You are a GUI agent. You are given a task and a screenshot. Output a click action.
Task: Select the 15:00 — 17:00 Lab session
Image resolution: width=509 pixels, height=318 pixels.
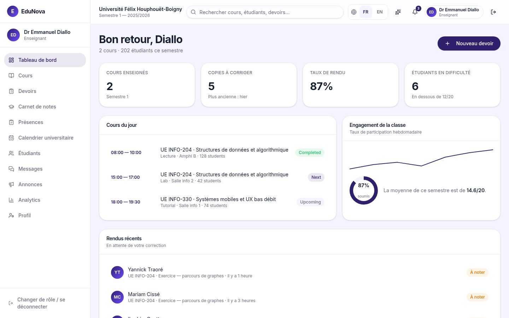tap(218, 177)
